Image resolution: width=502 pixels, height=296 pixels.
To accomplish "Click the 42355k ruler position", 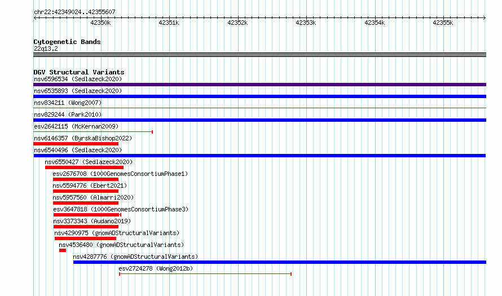I will (x=443, y=23).
